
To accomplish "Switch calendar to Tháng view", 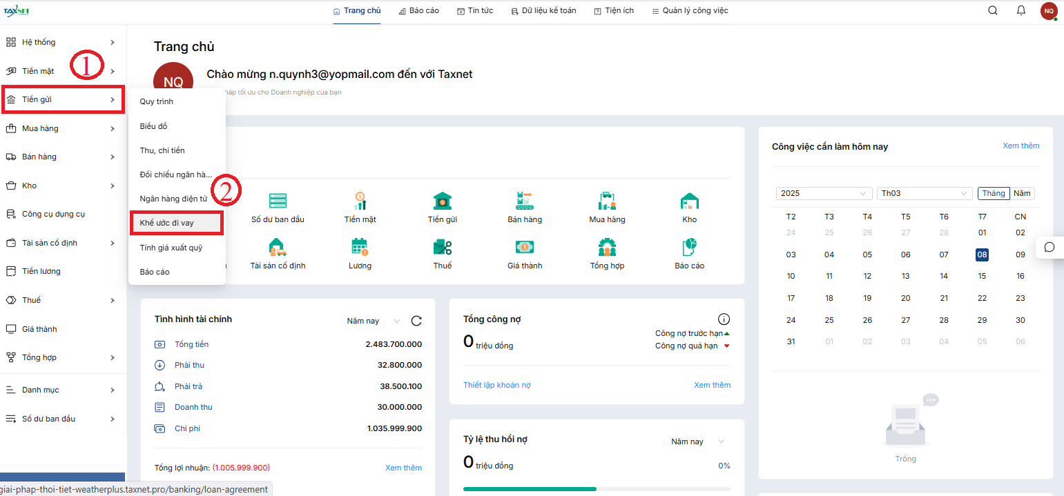I will 994,193.
